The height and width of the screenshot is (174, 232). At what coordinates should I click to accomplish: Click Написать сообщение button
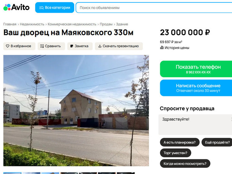click(196, 88)
